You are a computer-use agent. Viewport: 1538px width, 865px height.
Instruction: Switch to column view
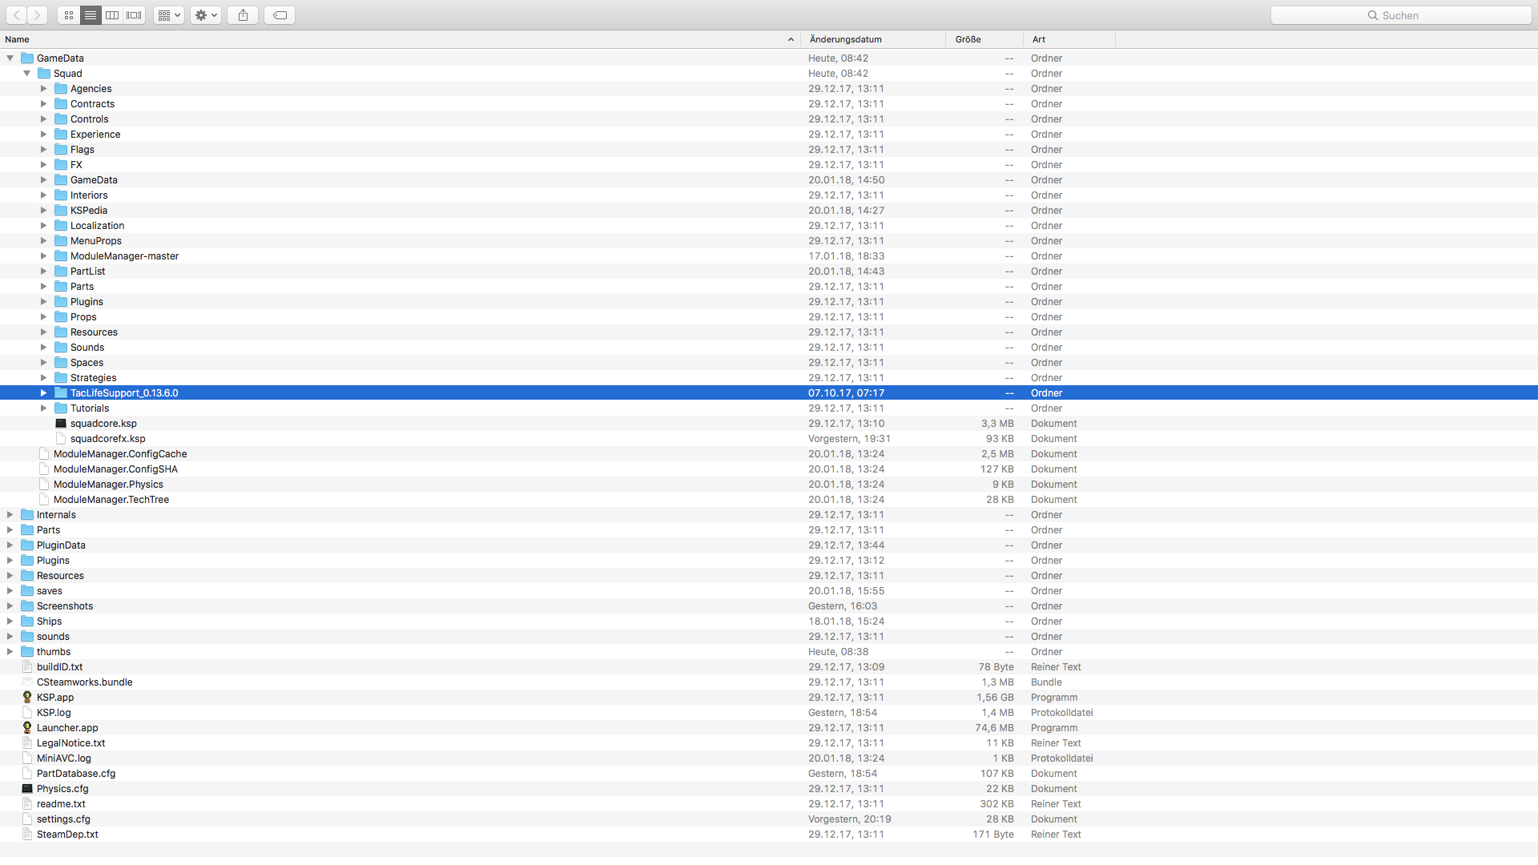click(112, 15)
